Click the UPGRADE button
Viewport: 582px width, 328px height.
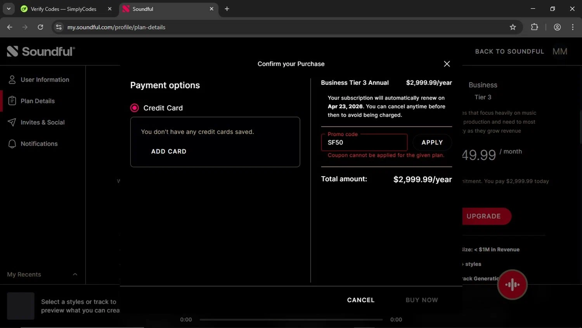[x=487, y=216]
